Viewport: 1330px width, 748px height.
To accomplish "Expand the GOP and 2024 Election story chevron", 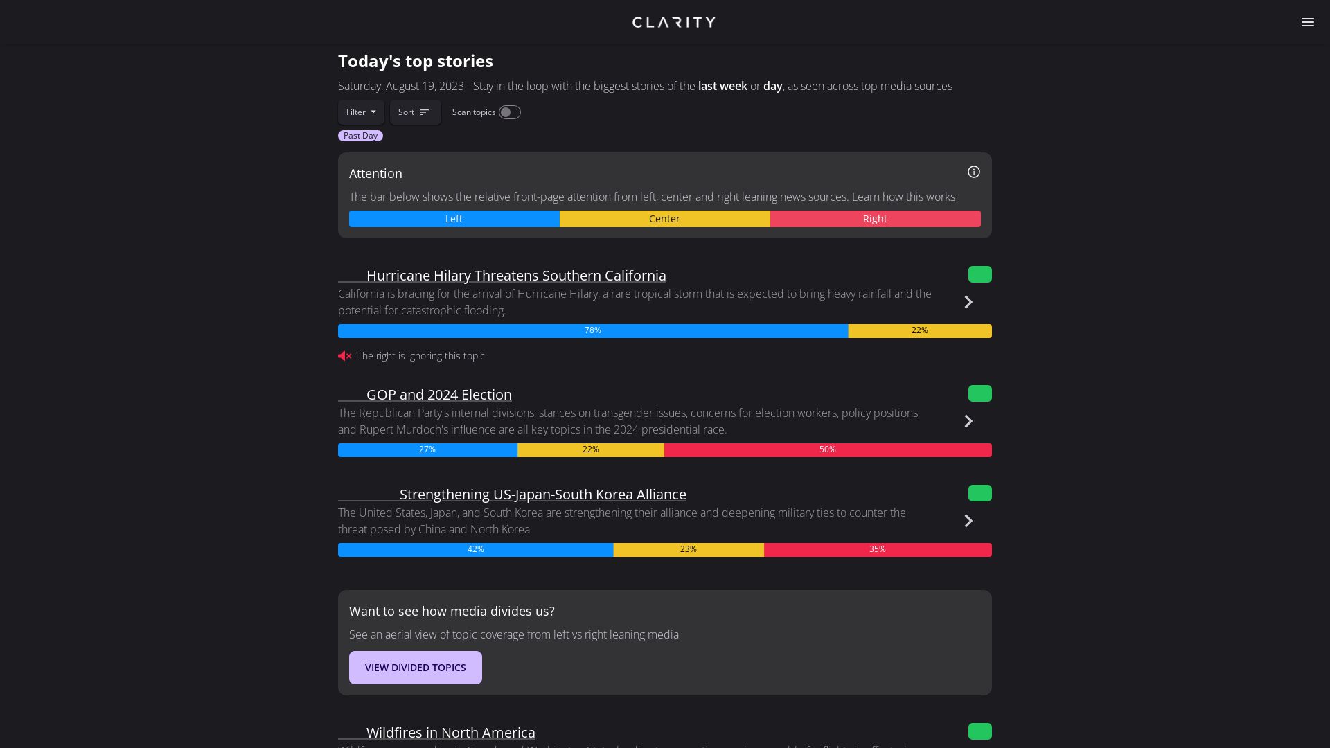I will coord(968,421).
